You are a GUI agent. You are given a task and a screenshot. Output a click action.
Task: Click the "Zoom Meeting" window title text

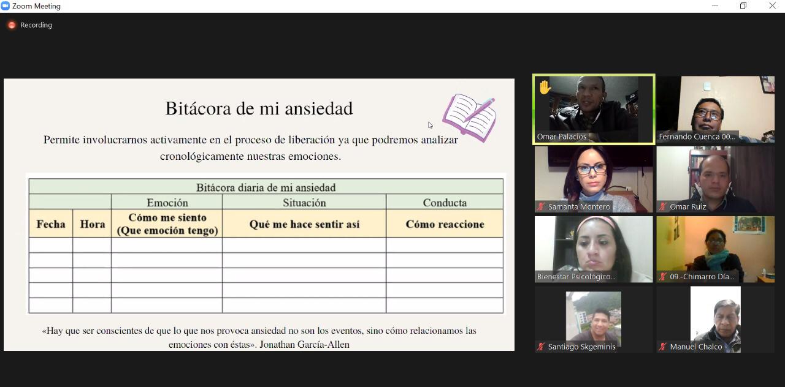coord(36,6)
